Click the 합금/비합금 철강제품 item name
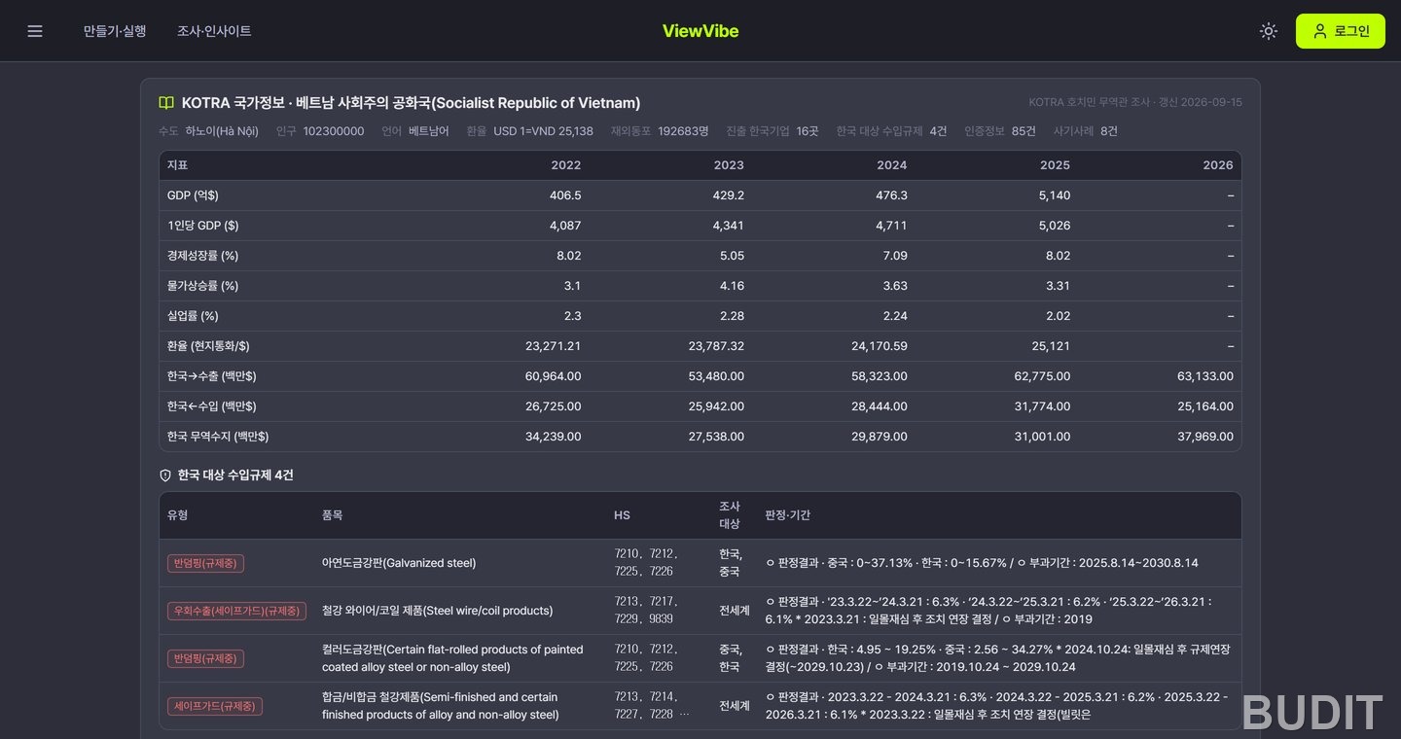 441,706
